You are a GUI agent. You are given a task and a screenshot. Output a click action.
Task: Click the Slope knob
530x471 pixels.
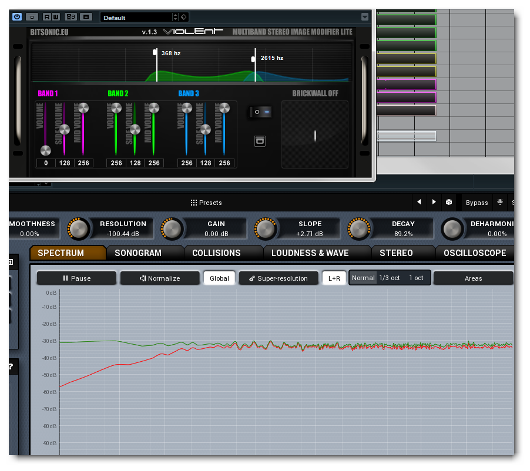tap(266, 229)
